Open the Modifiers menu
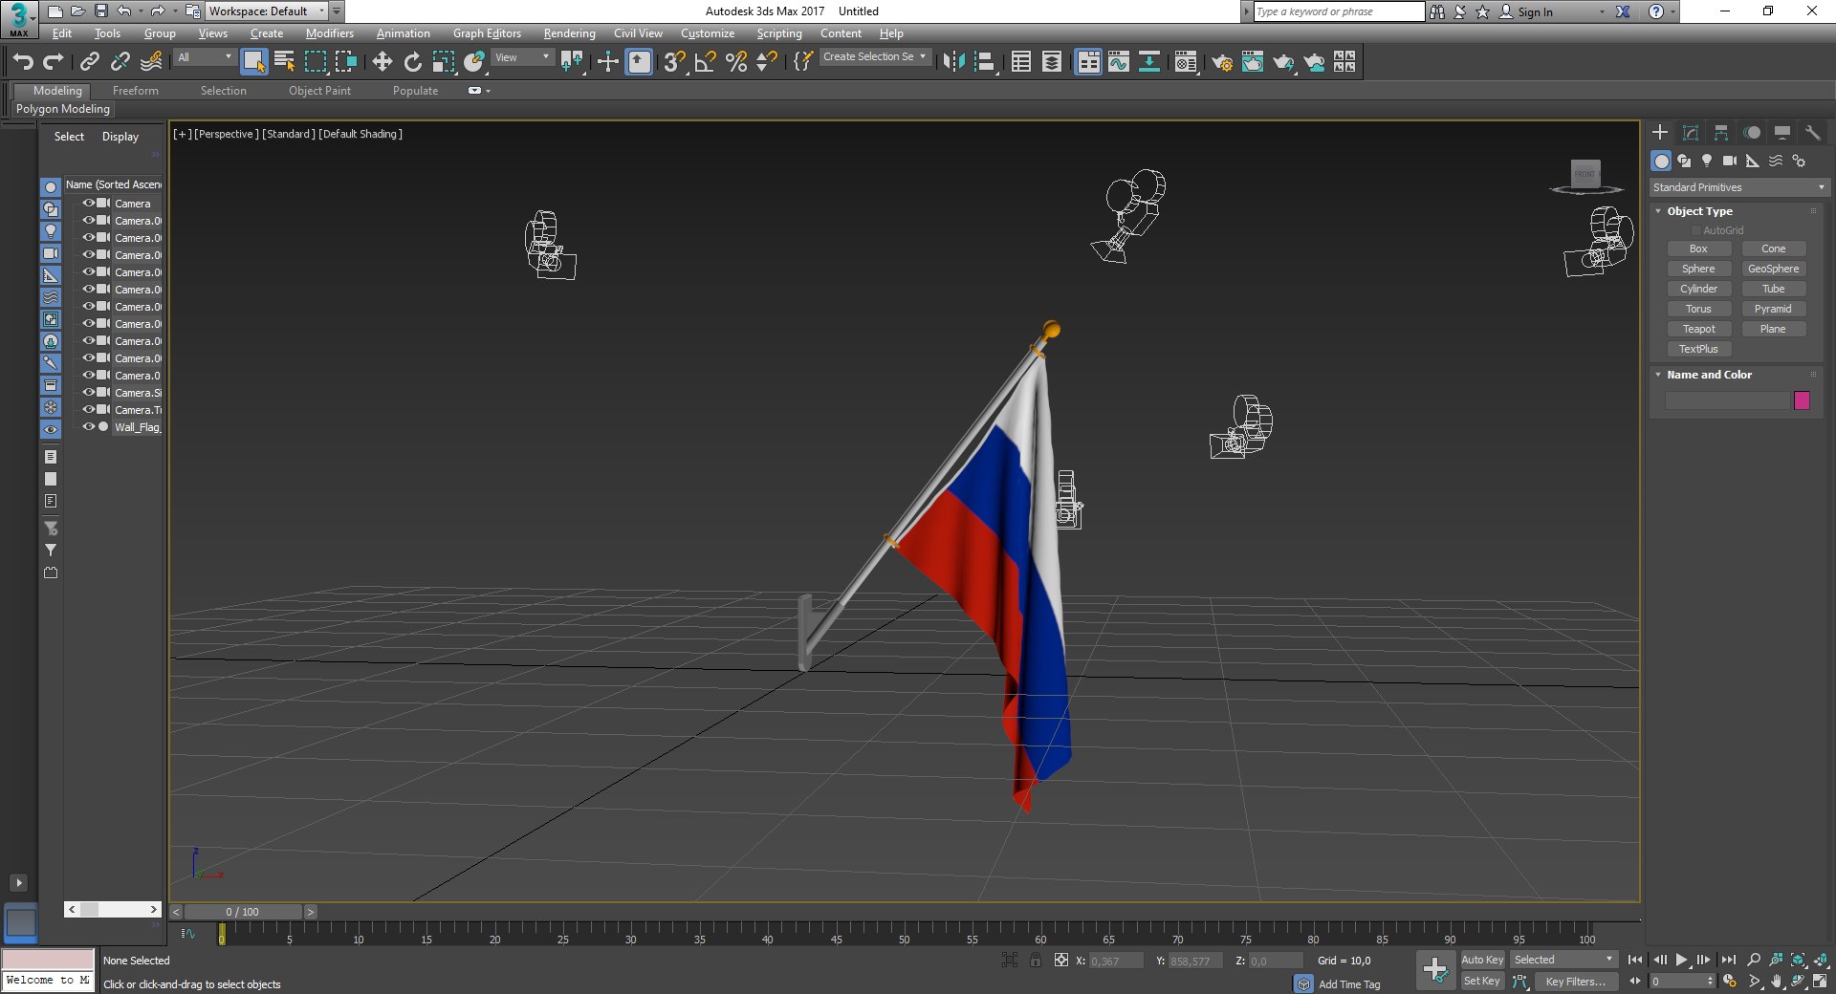 pyautogui.click(x=329, y=33)
